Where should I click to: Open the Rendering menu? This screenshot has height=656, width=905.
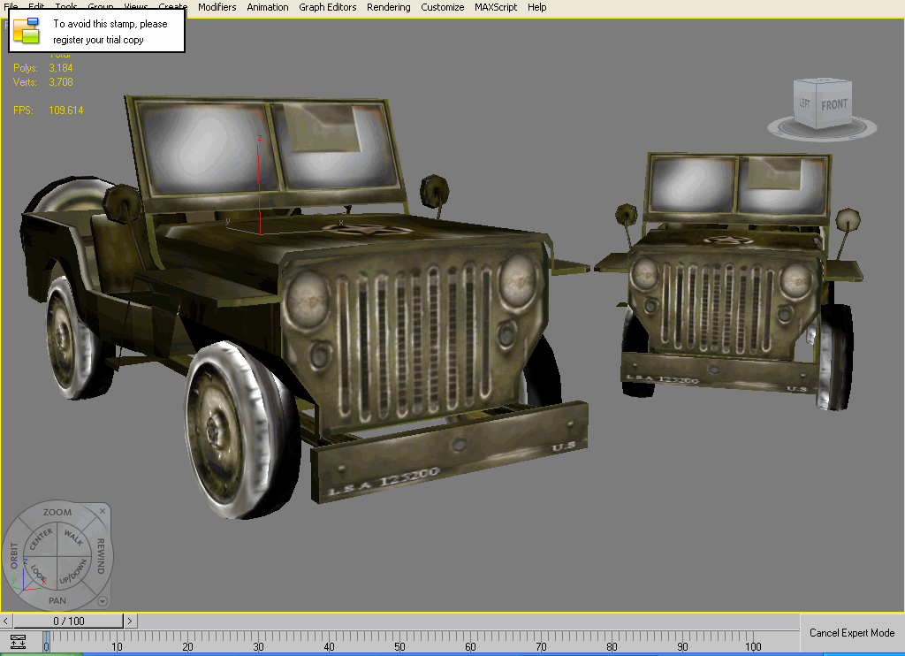[389, 7]
